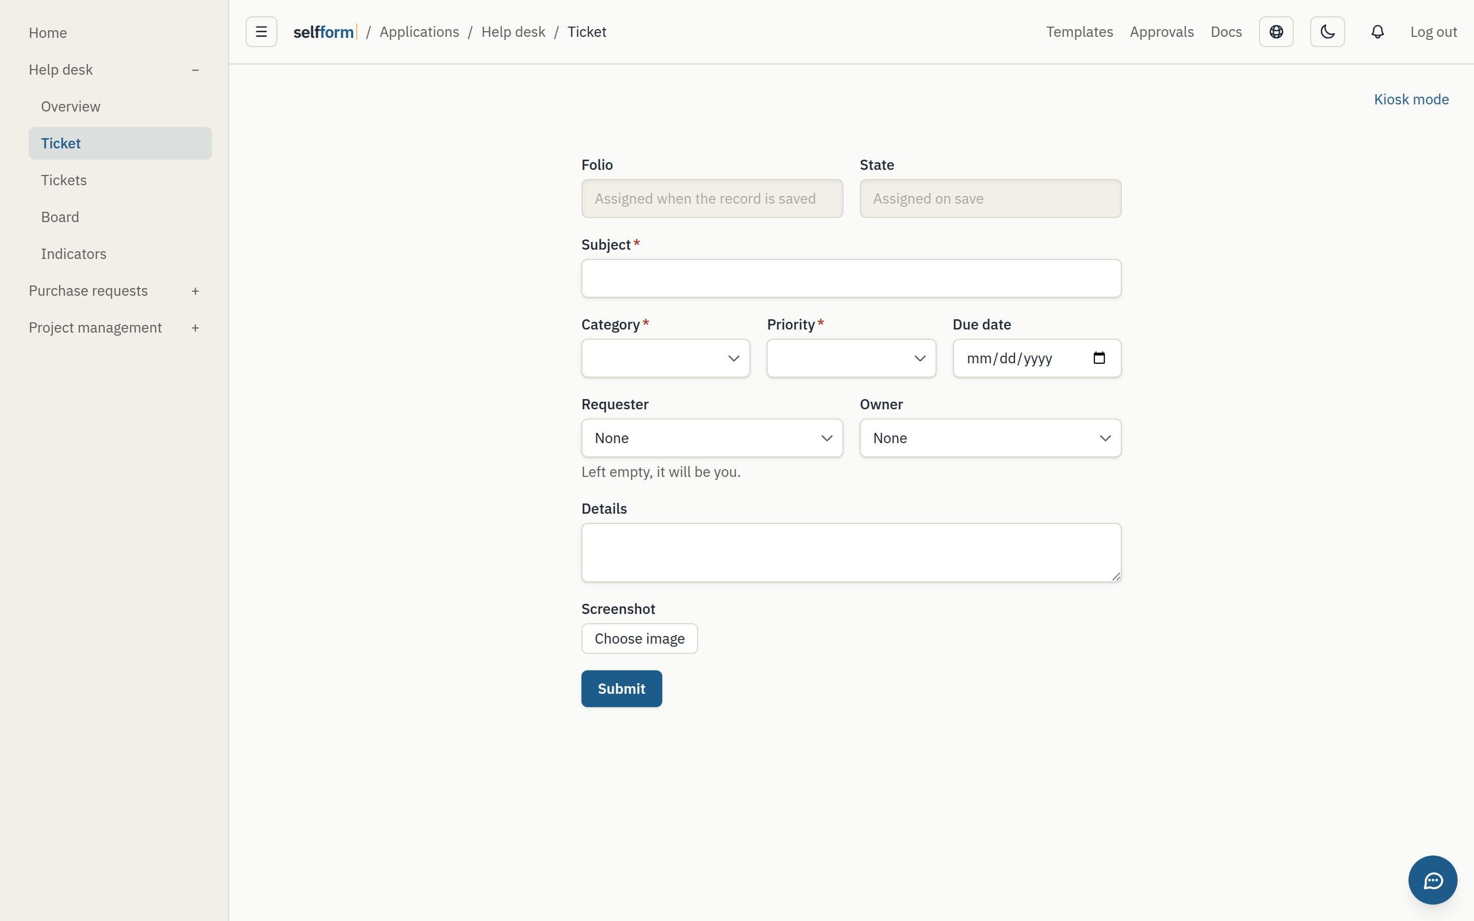Open Approvals in the top bar

pyautogui.click(x=1161, y=32)
